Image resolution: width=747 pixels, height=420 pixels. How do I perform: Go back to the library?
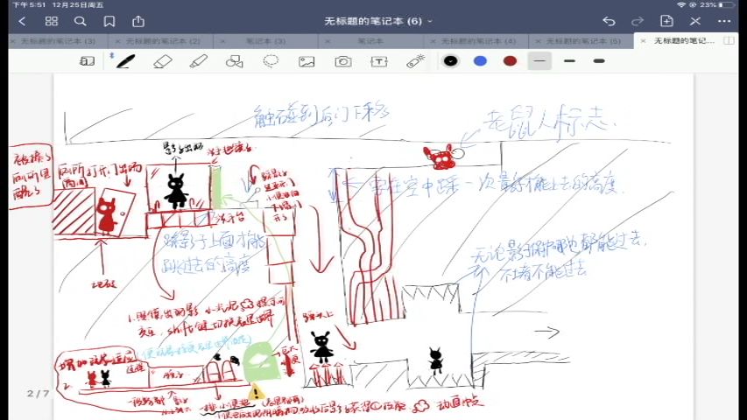[22, 21]
